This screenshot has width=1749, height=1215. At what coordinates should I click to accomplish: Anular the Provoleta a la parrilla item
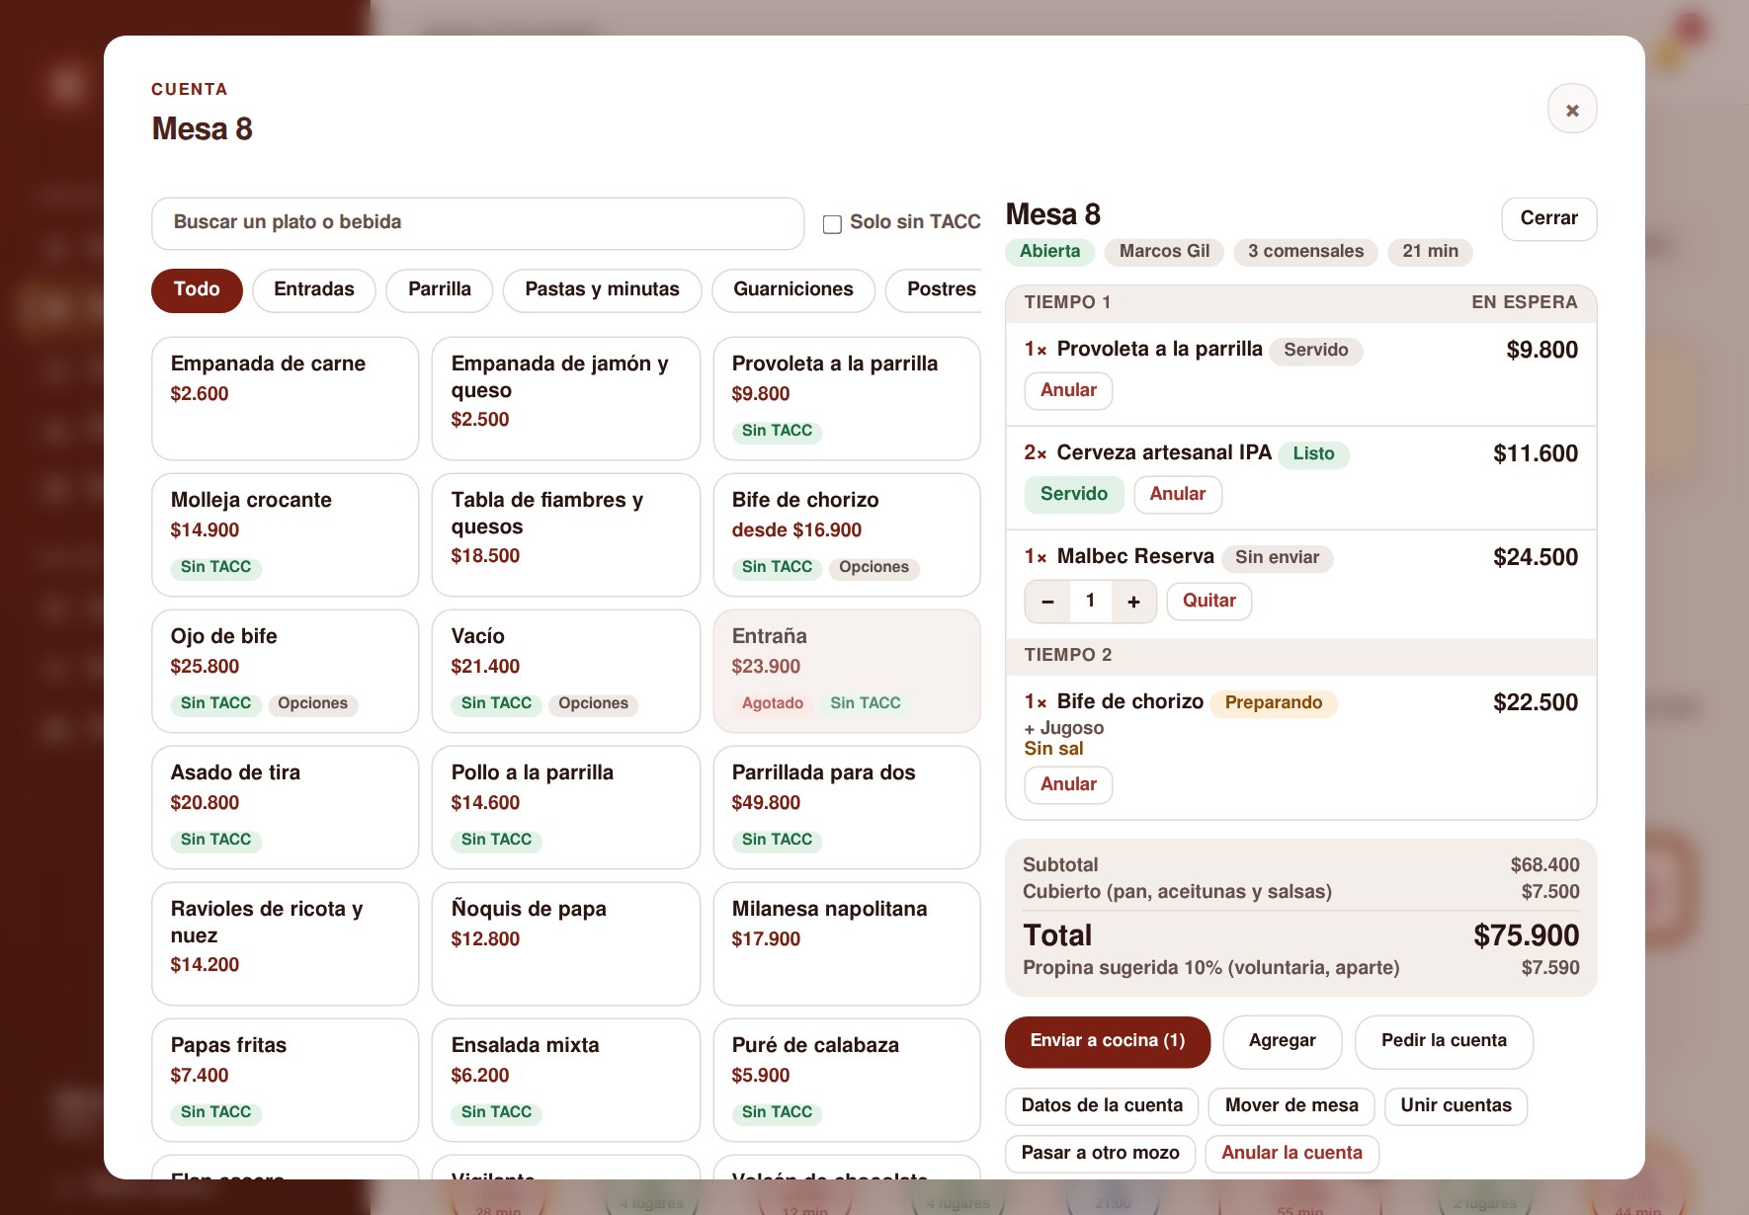coord(1068,390)
